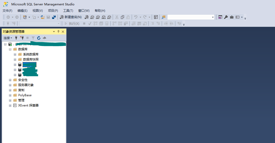Image resolution: width=275 pixels, height=143 pixels.
Task: Select the 数据库快照 tree item
Action: click(x=31, y=59)
